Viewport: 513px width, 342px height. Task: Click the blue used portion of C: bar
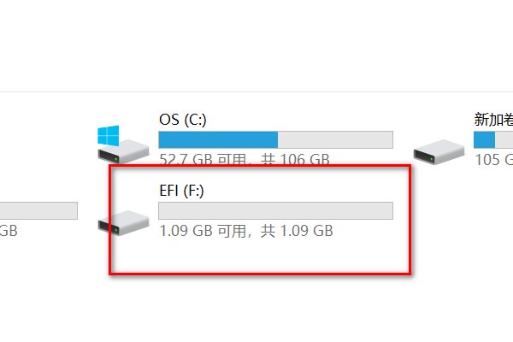[x=218, y=139]
